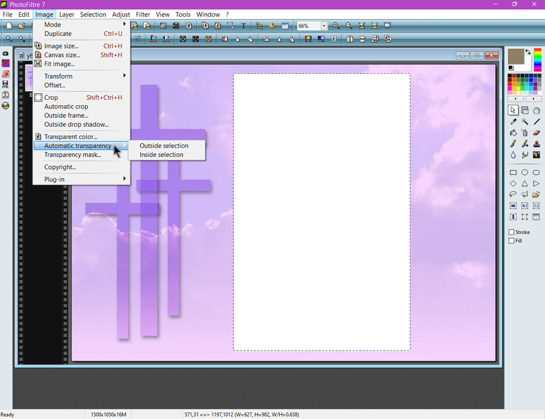Expand the Mode submenu
This screenshot has height=419, width=545.
pos(82,25)
